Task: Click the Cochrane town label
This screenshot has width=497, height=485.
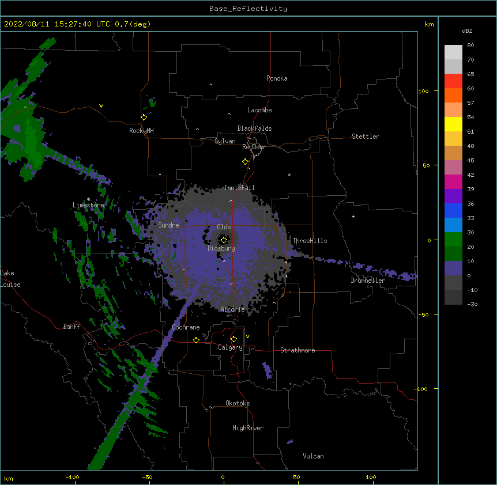Action: [x=186, y=327]
